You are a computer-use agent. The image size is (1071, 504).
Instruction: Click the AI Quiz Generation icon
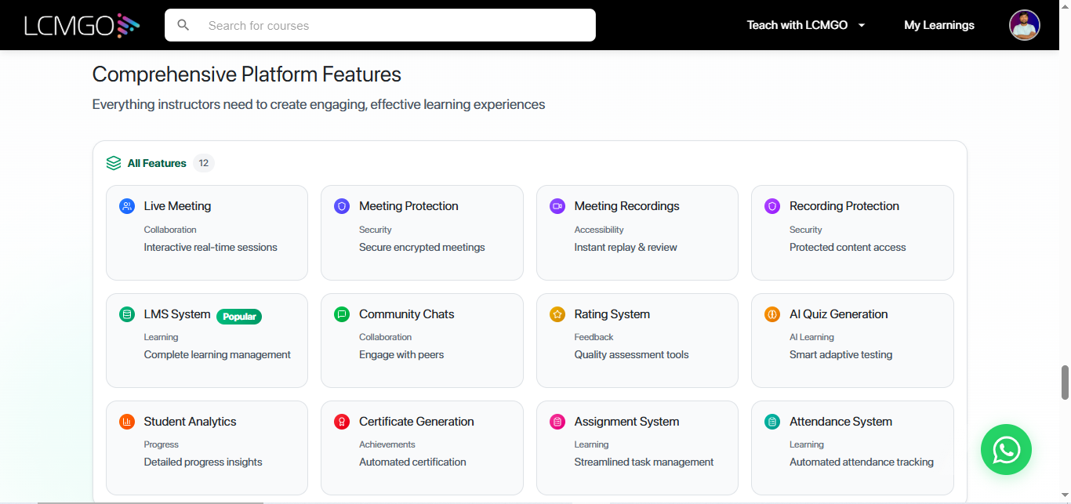coord(772,314)
